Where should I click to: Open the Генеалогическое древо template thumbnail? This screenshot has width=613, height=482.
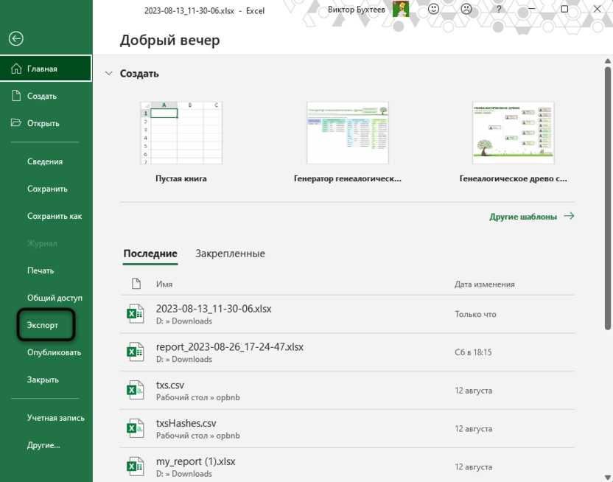pos(513,133)
